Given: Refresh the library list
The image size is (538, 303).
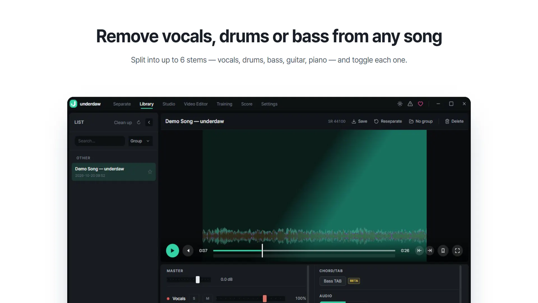Looking at the screenshot, I should click(x=139, y=122).
